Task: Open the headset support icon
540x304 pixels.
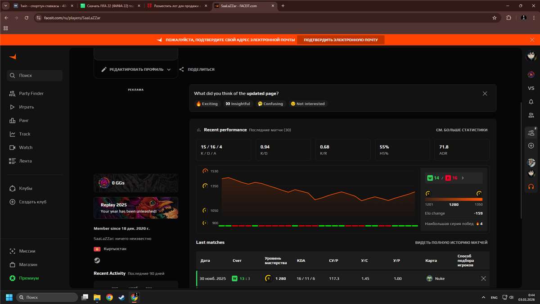Action: click(531, 186)
